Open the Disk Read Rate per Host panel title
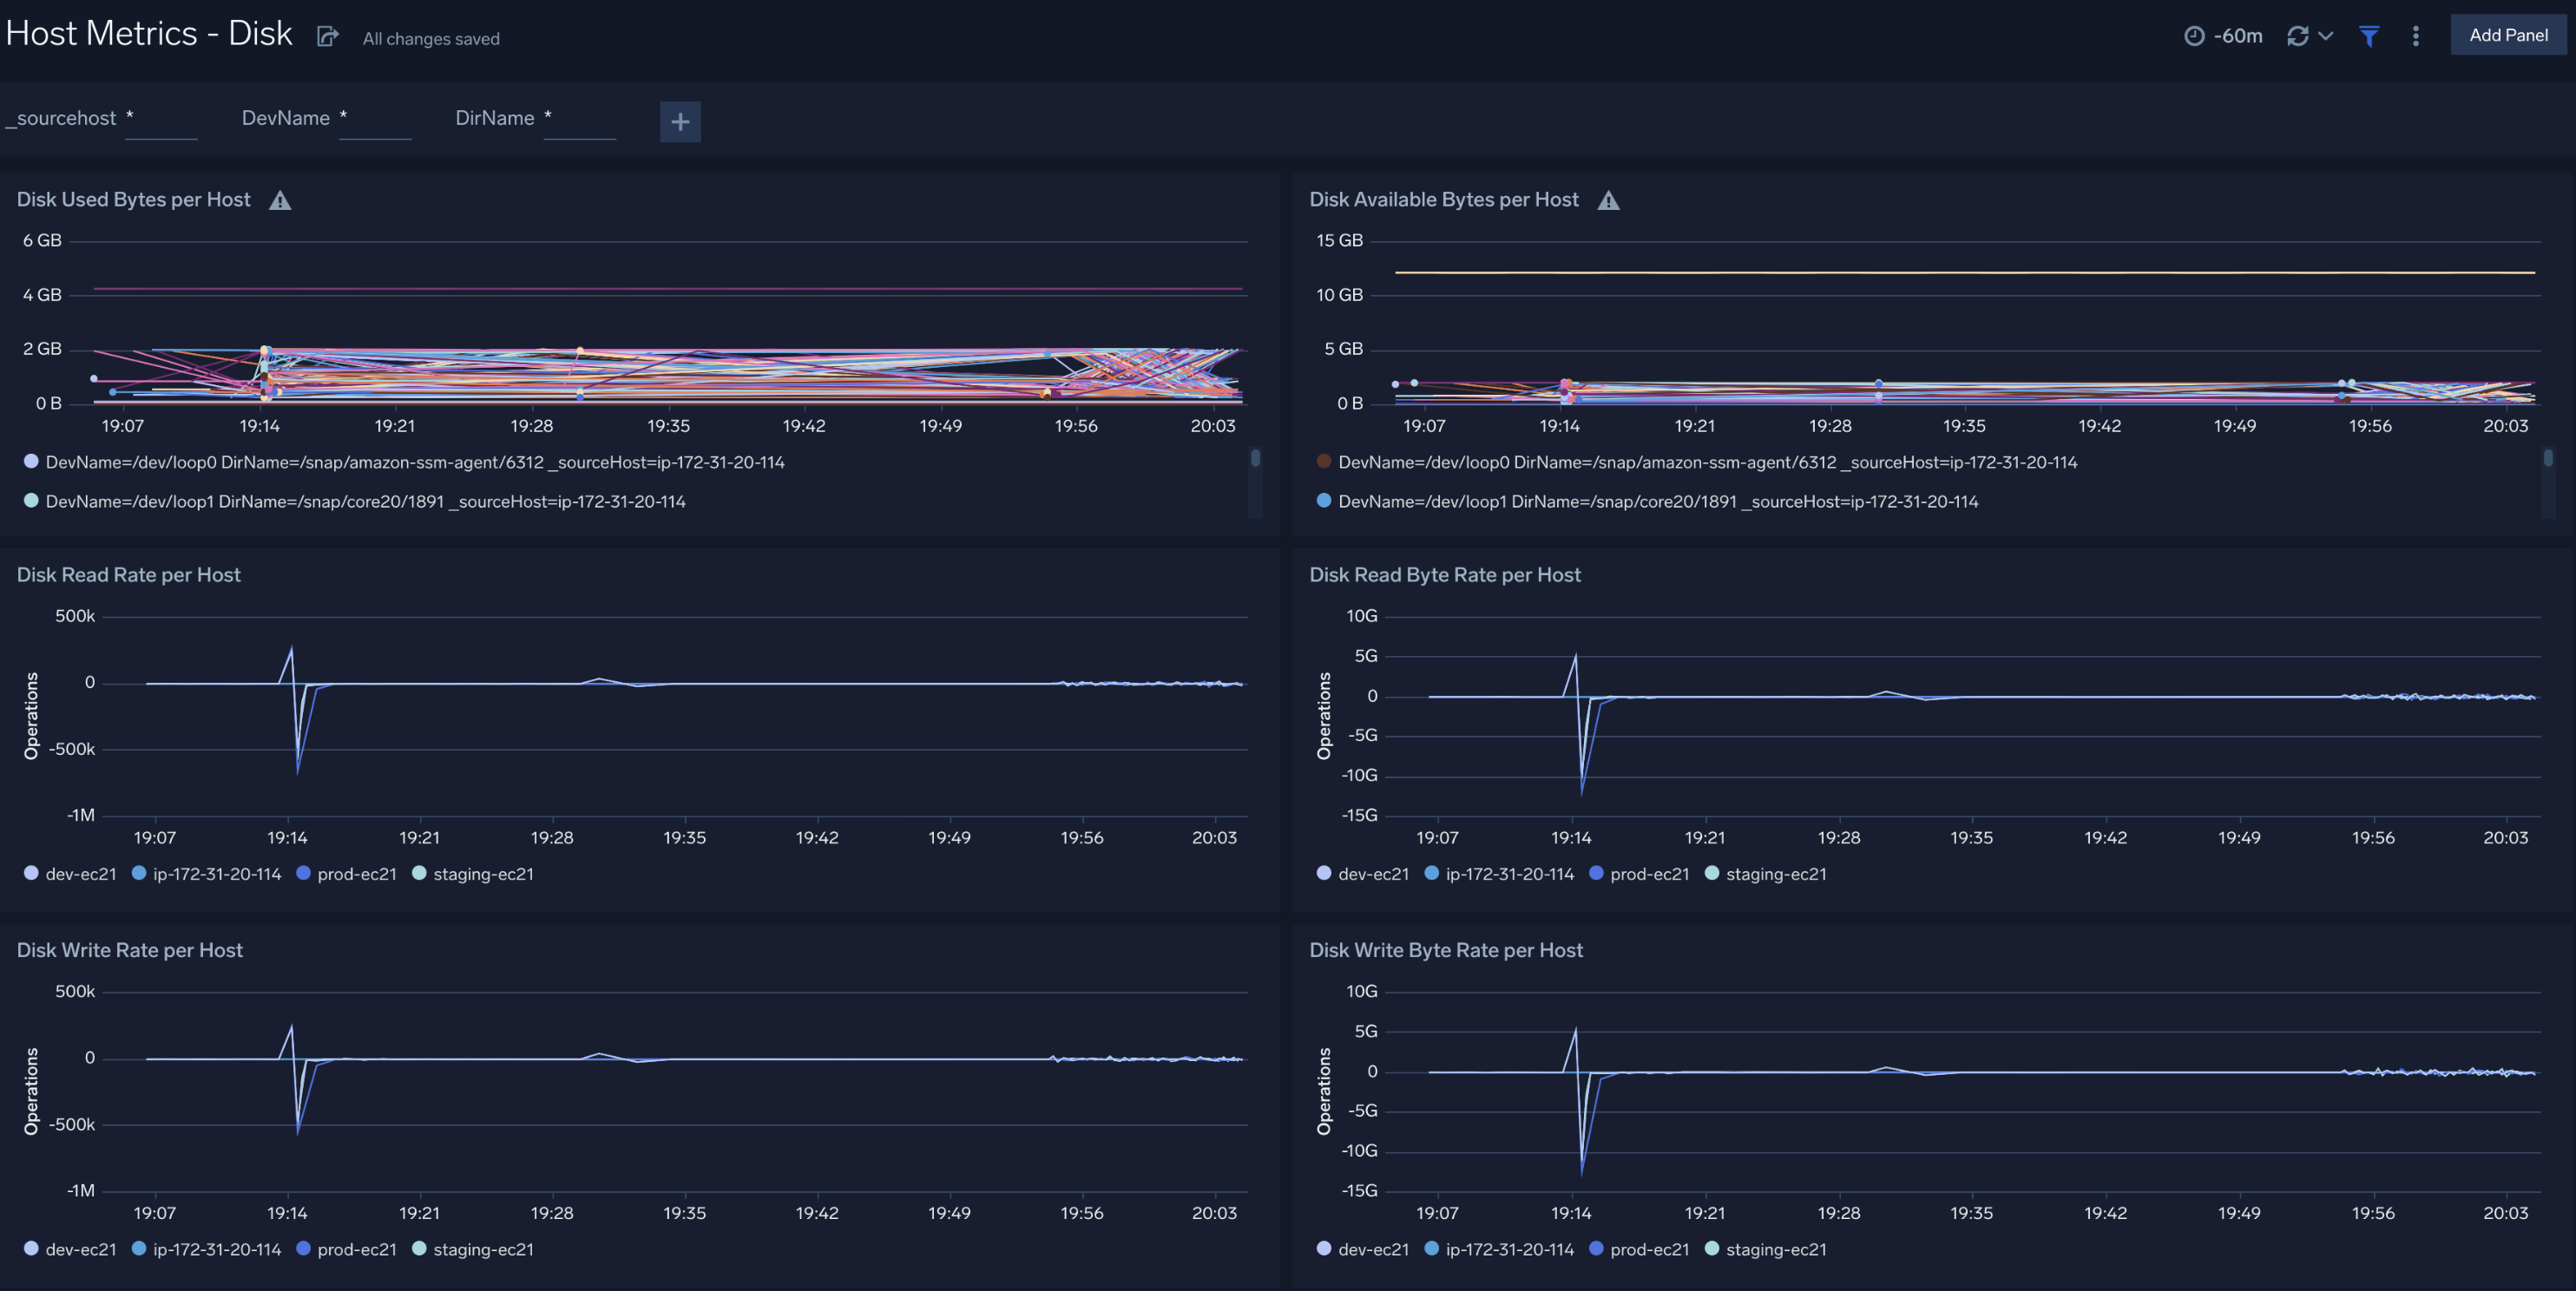 (128, 574)
